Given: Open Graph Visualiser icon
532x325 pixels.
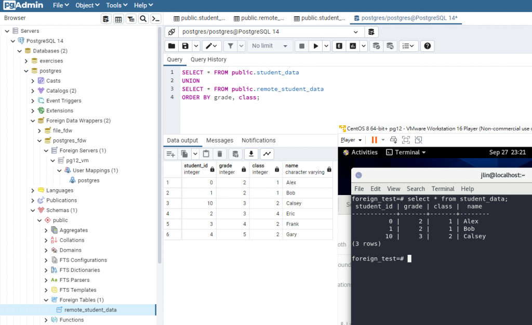Looking at the screenshot, I should point(267,154).
